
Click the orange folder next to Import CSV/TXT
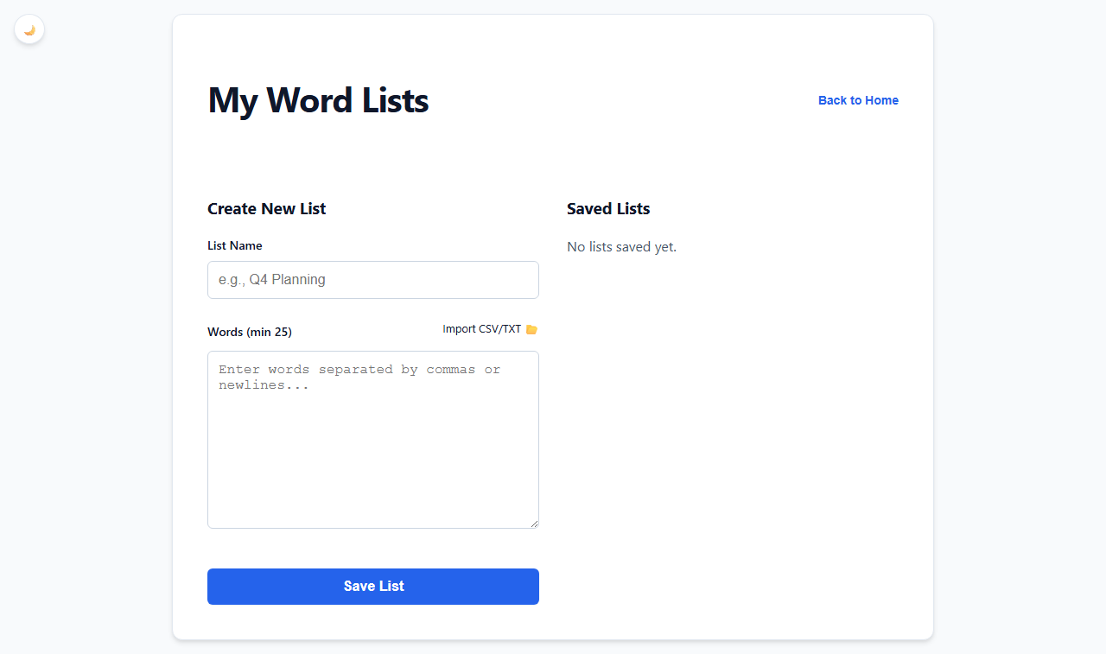click(531, 329)
